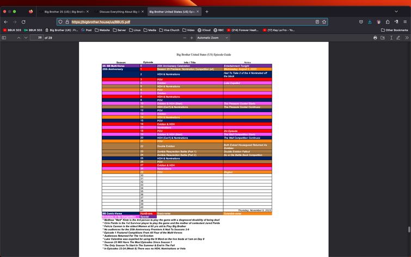The height and width of the screenshot is (257, 411).
Task: Open the tracking protection shield icon
Action: point(60,22)
